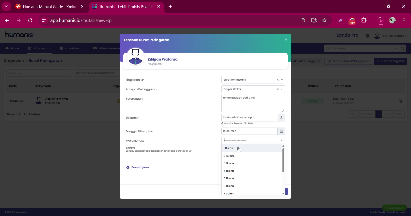411x216 pixels.
Task: Click the Team Support chat button
Action: pos(394,208)
